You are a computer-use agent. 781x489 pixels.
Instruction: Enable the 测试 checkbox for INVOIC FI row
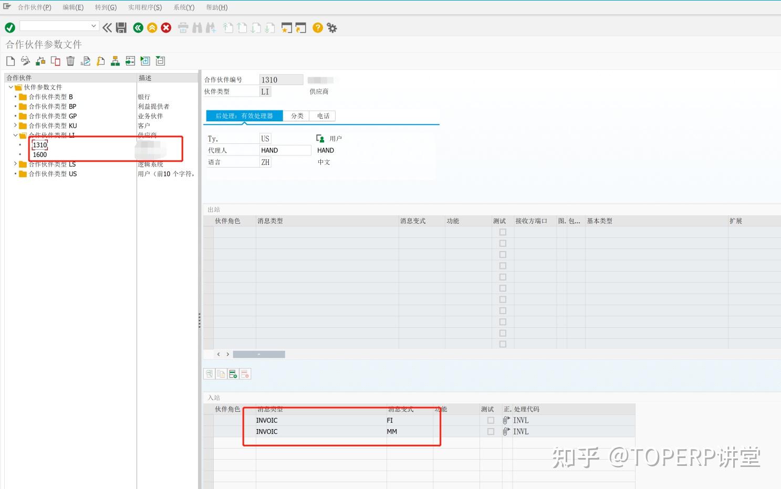491,420
